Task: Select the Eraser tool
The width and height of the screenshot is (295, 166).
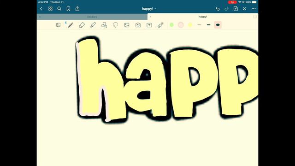Action: coord(82,25)
